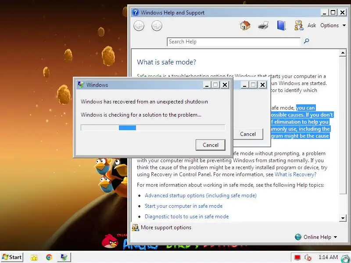Click the magnifier search button
The image size is (351, 263).
click(306, 41)
